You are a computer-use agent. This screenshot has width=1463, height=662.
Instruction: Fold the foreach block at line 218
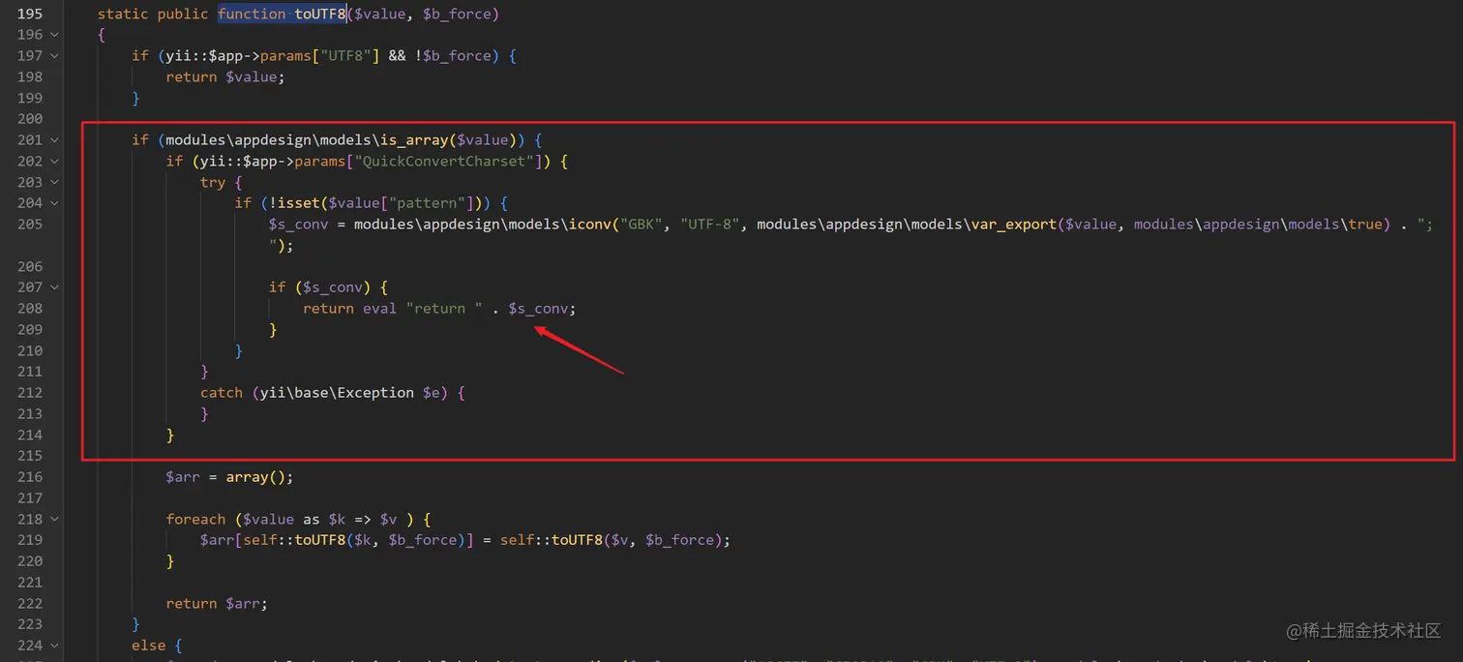(54, 520)
